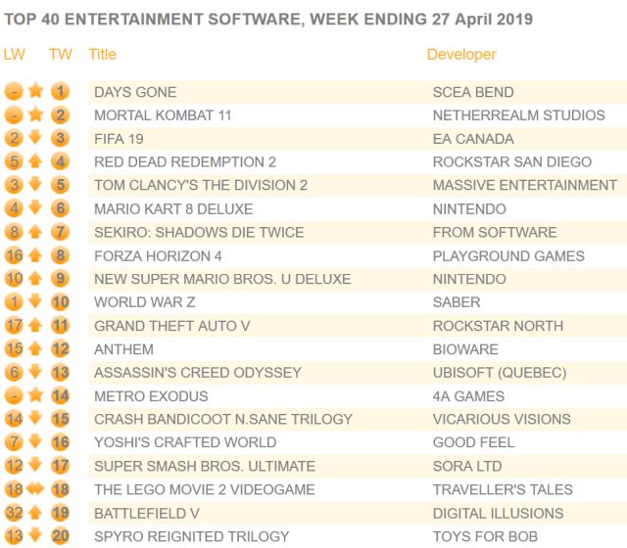Click the Developer column header
The width and height of the screenshot is (627, 548).
click(x=461, y=55)
